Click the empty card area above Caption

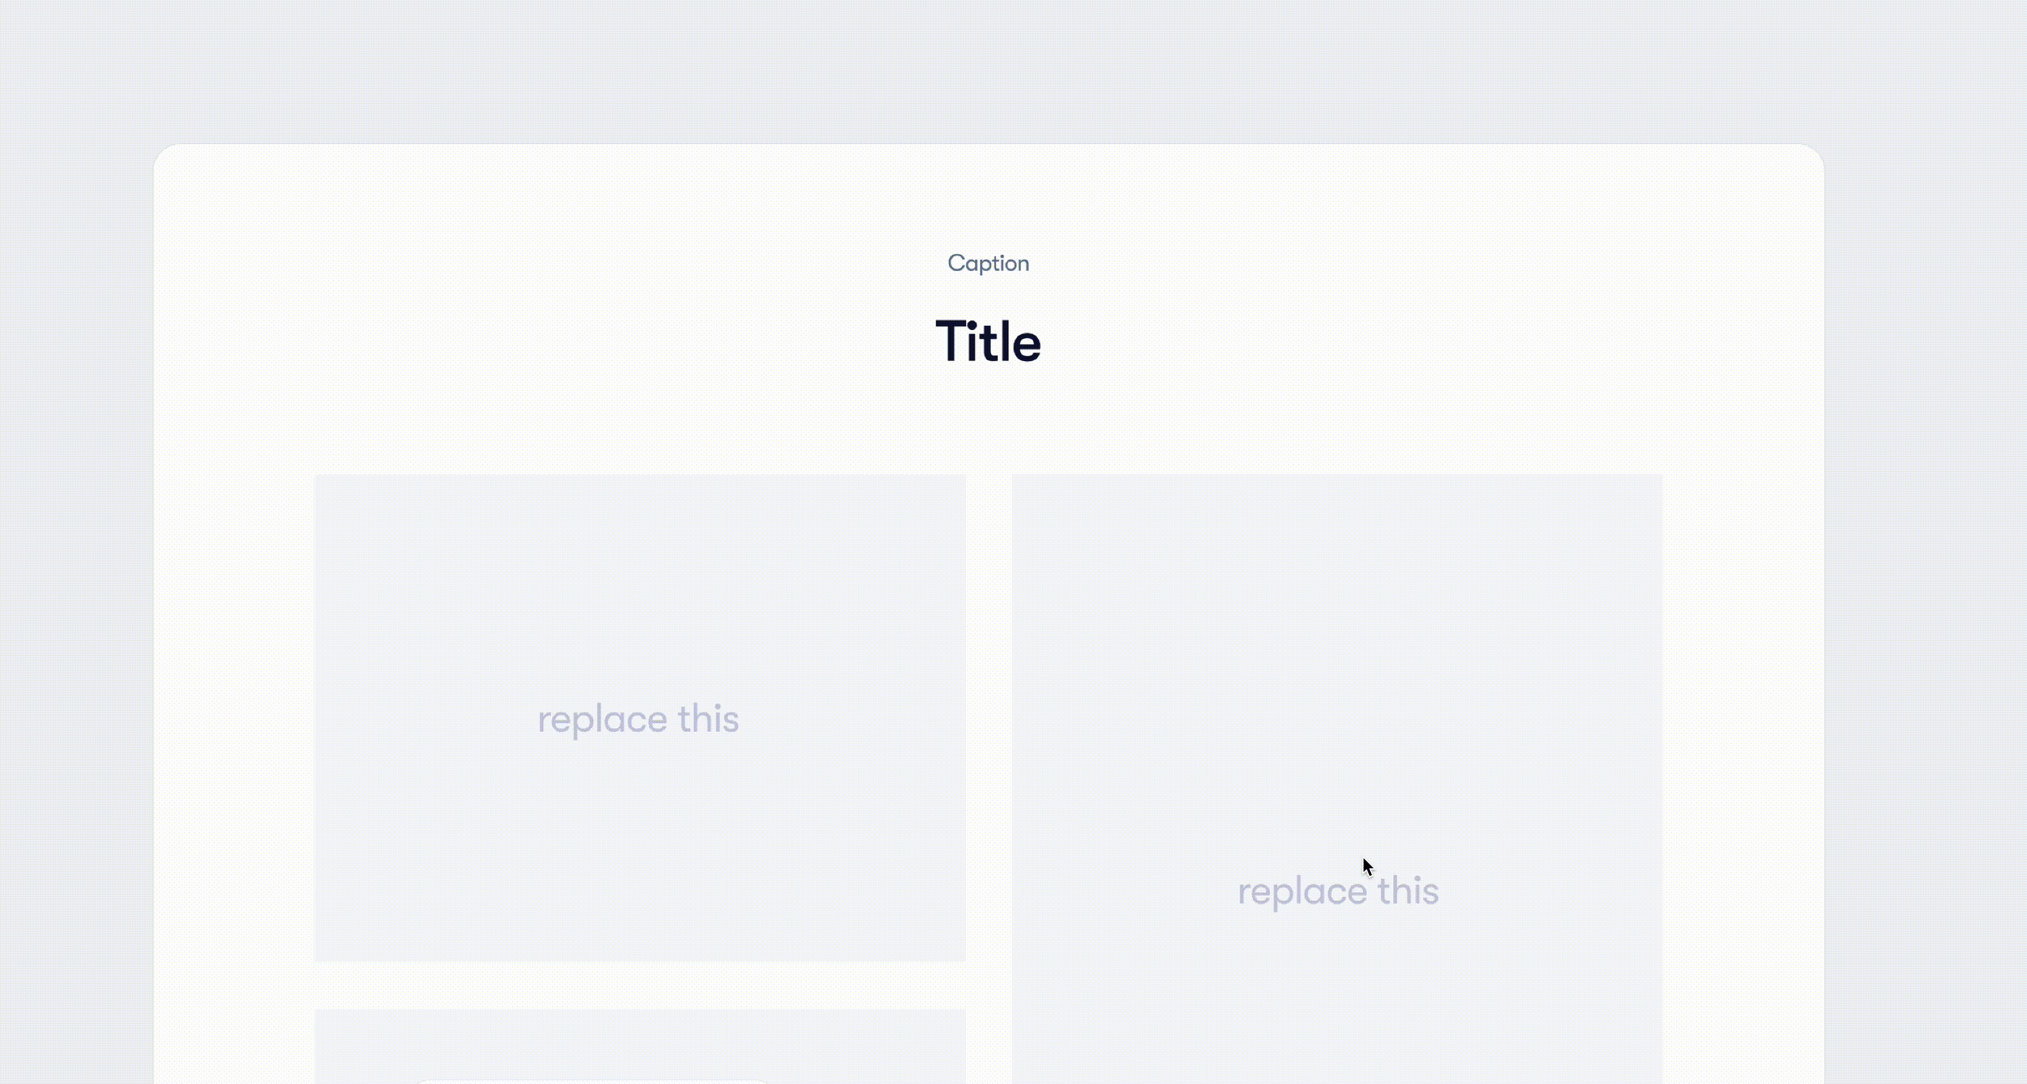pos(989,196)
